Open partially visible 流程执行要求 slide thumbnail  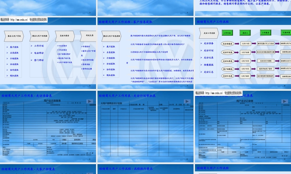[x=145, y=169]
